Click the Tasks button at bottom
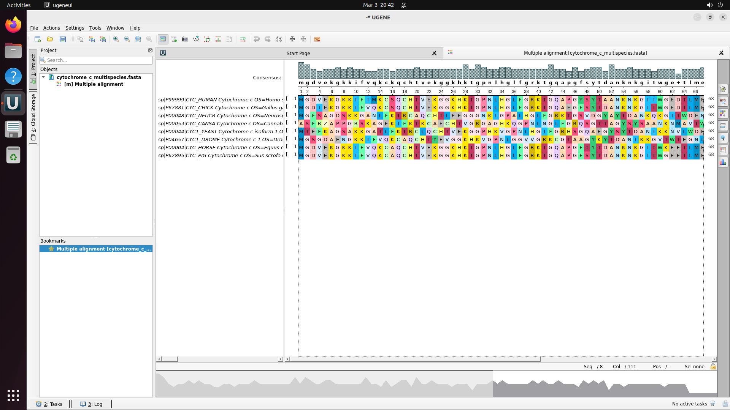The height and width of the screenshot is (410, 730). pos(49,404)
